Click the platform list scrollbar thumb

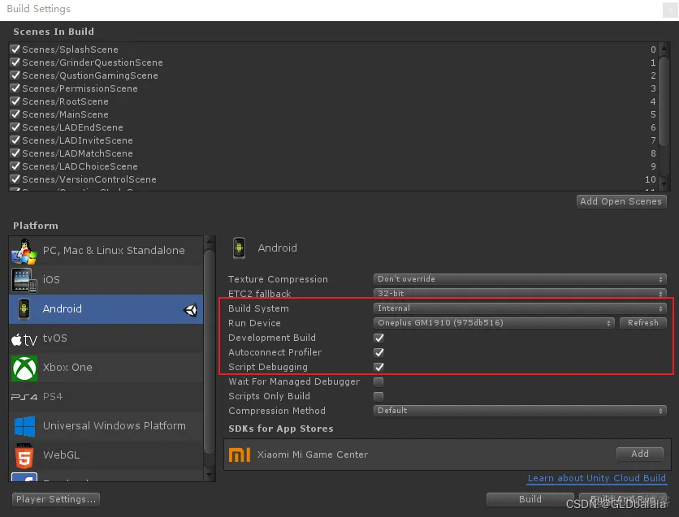coord(209,351)
